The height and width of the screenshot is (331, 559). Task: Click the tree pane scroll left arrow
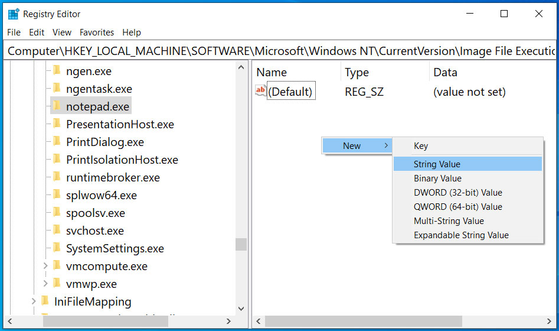(10, 322)
